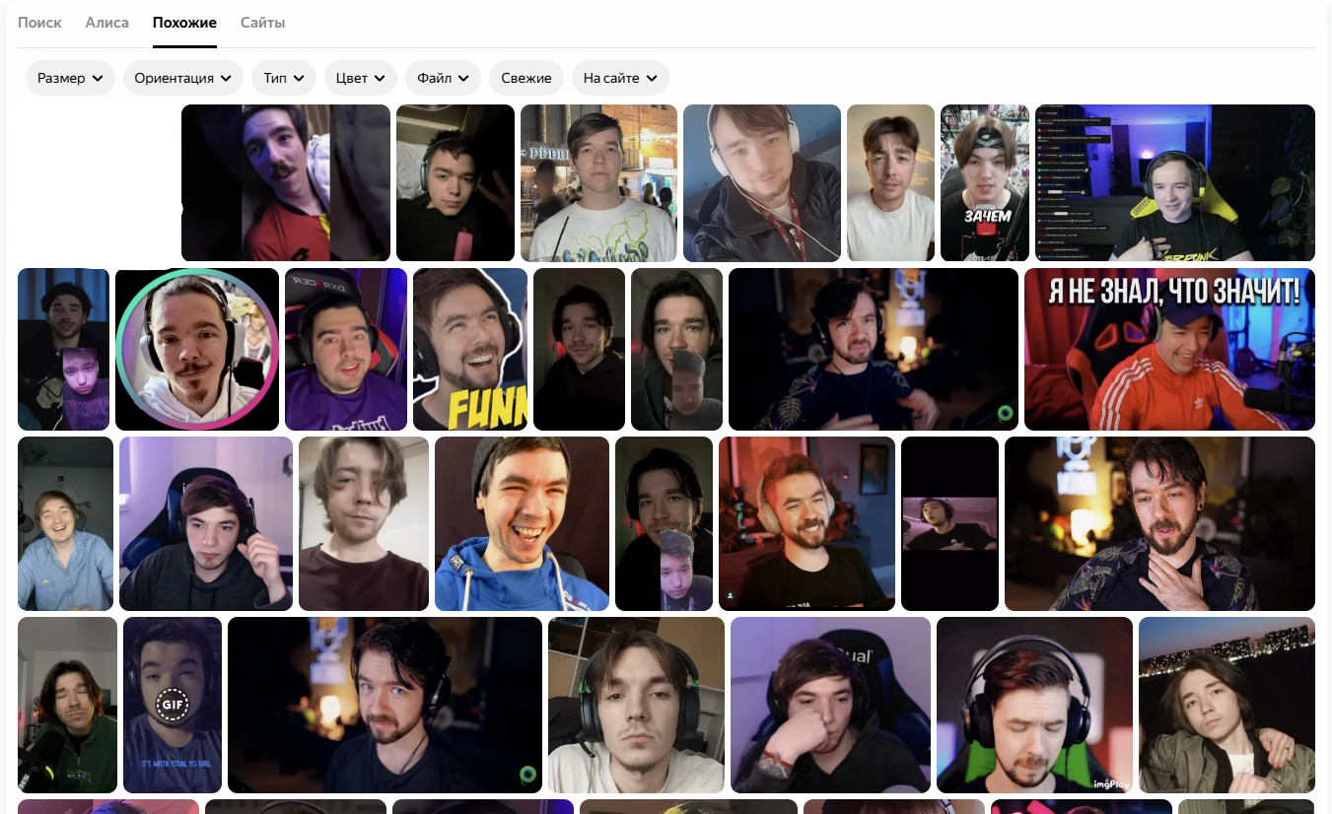Open the maroon t-shirt portrait on white wall

coord(364,523)
